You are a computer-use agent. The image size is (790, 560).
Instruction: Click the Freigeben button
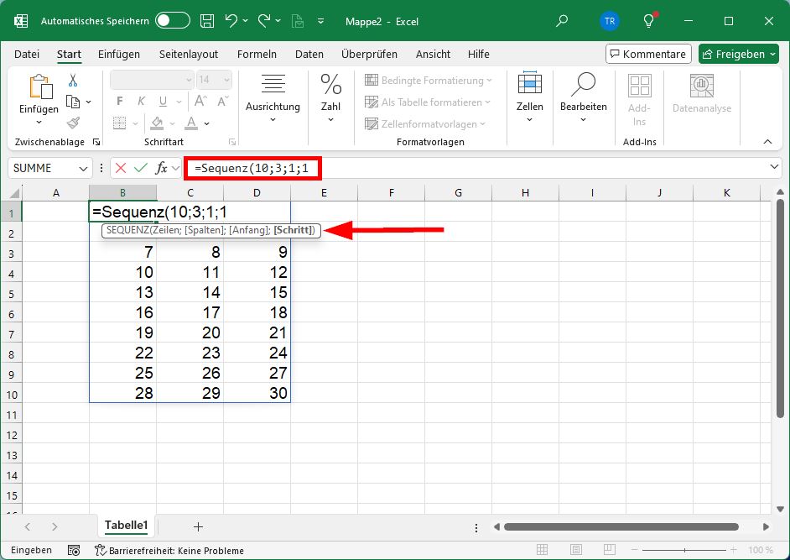coord(738,54)
